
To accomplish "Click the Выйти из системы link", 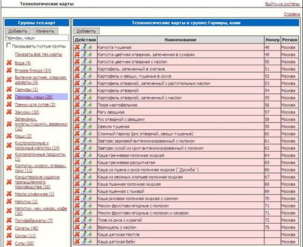I will point(283,4).
